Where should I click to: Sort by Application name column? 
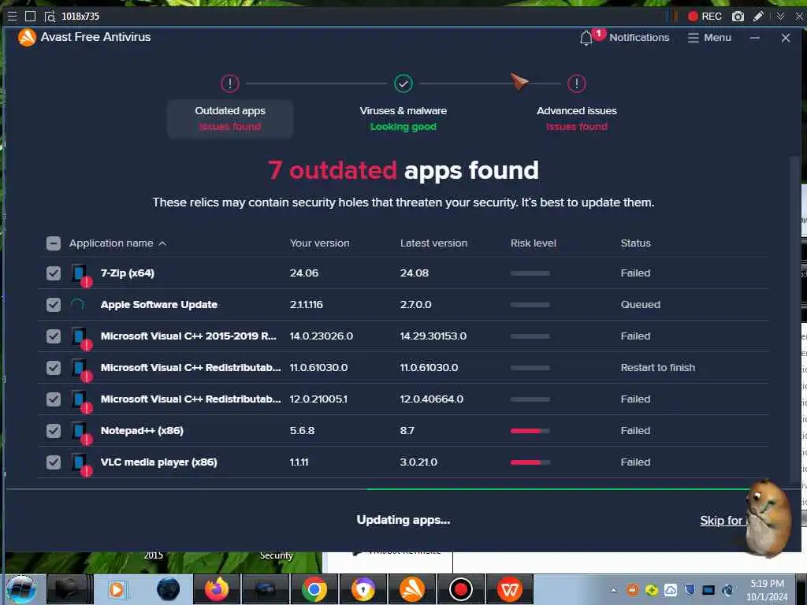point(117,243)
